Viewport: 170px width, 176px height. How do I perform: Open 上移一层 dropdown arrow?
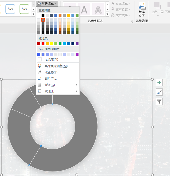158,16
